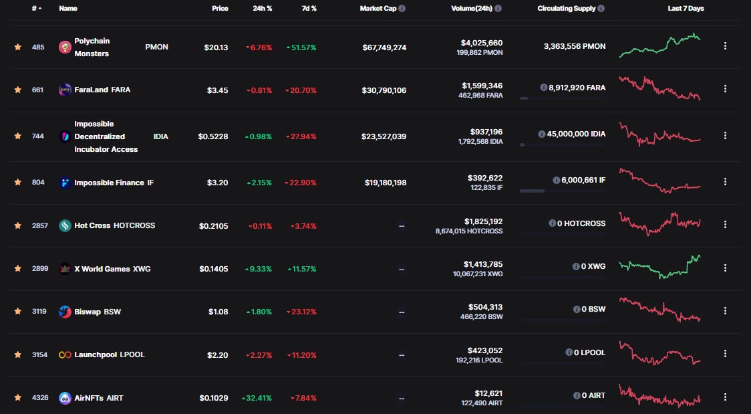Click the FaraLand coin logo
Screen dimensions: 751x414
65,90
